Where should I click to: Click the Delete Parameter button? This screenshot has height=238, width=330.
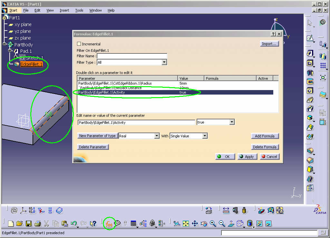click(x=92, y=147)
